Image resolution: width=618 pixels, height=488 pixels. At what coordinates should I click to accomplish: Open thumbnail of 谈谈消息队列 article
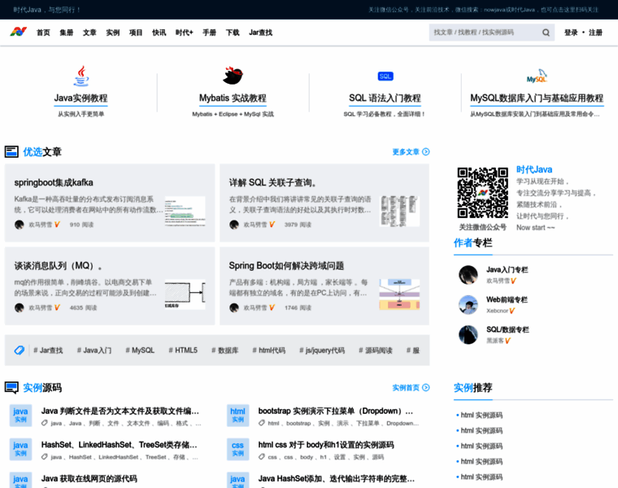click(185, 294)
